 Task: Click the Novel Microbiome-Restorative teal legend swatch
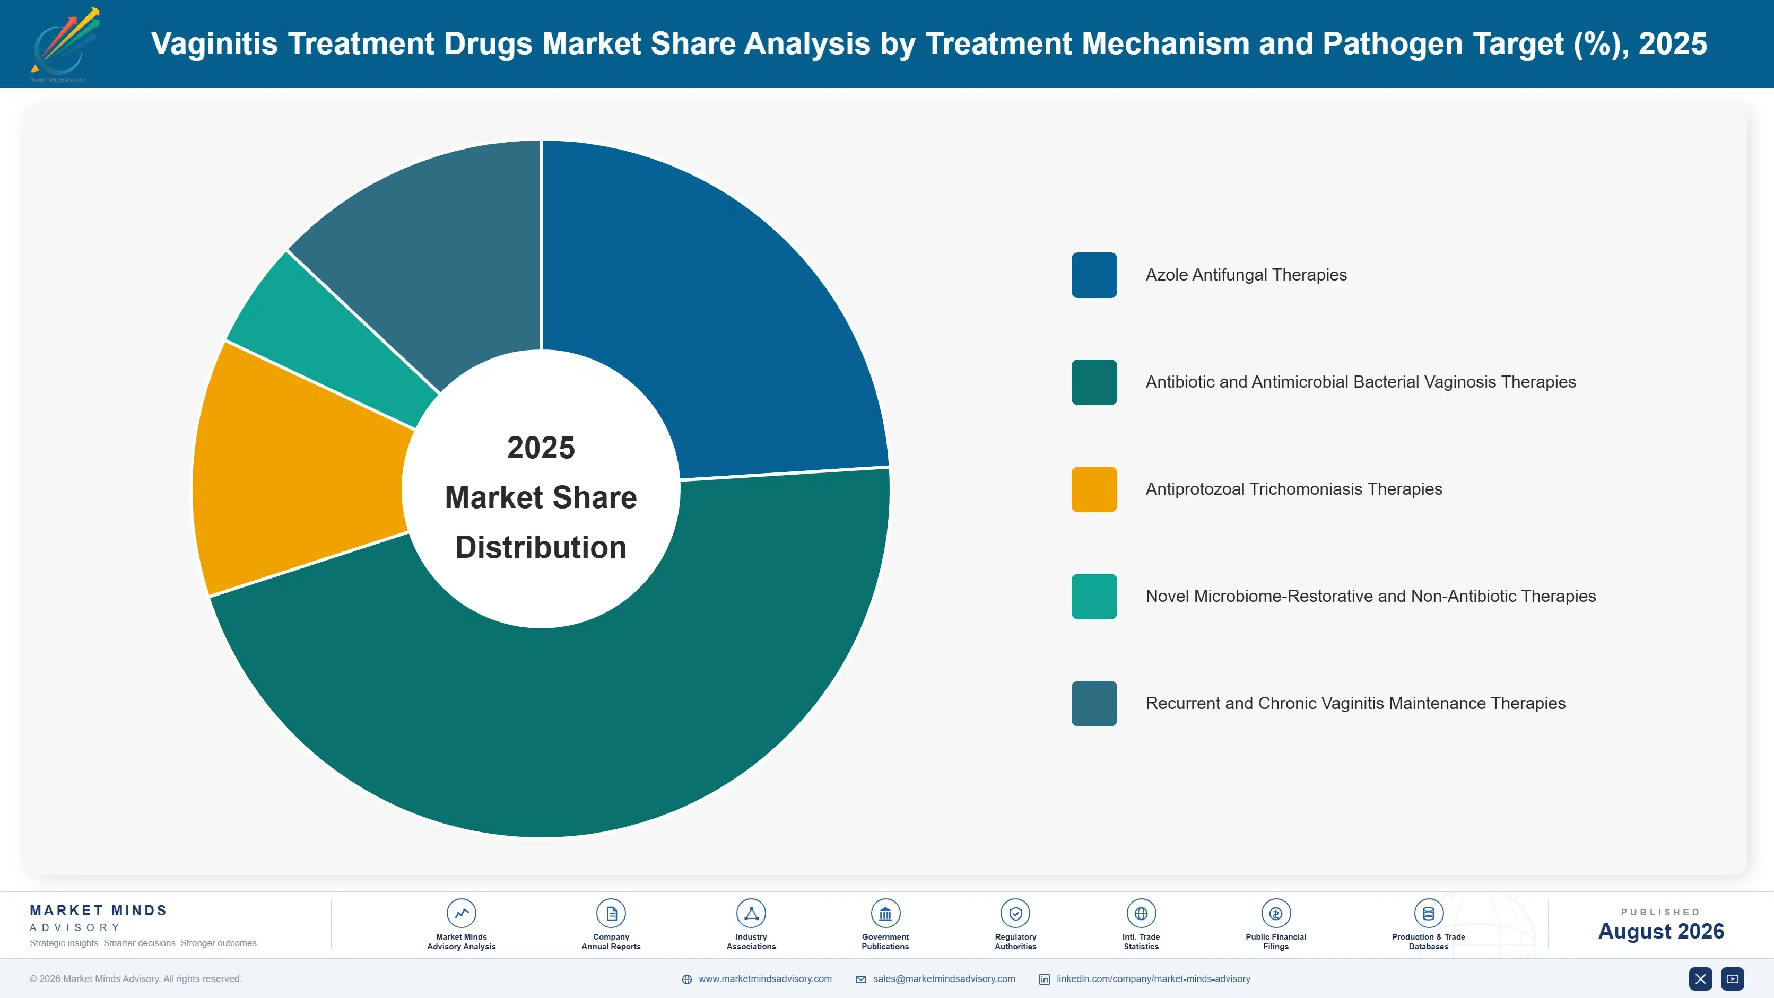1093,596
